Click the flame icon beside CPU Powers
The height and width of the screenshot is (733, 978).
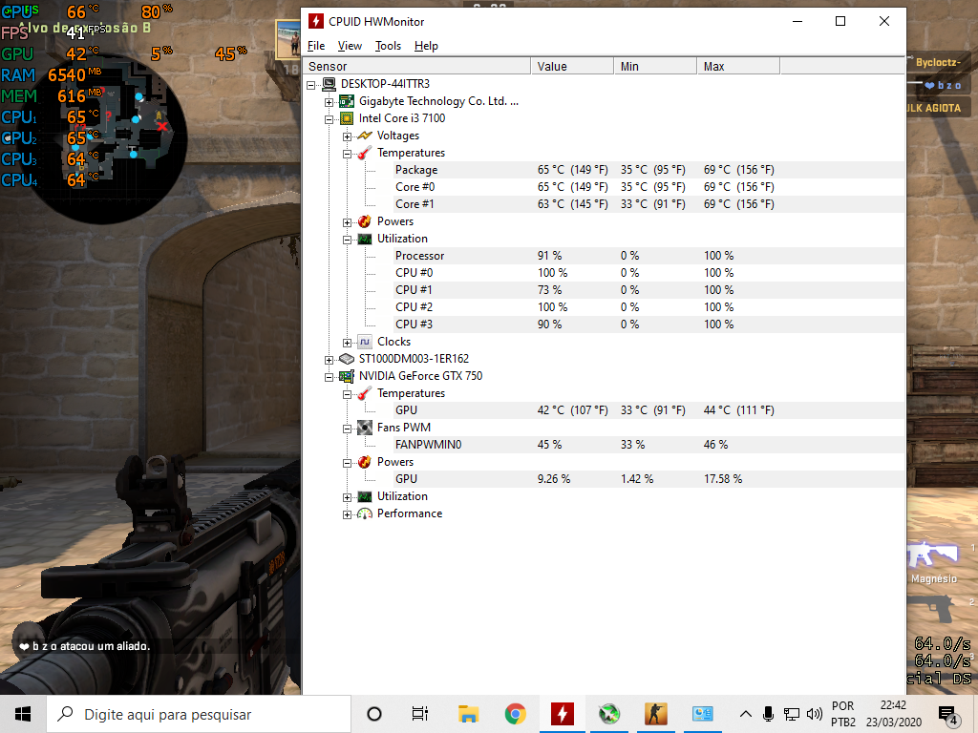365,221
